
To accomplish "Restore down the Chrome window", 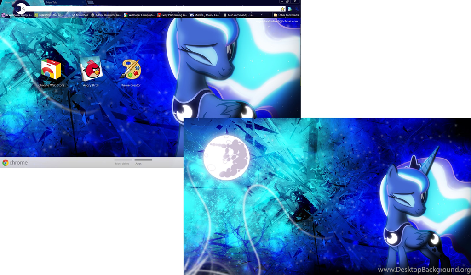I will pyautogui.click(x=287, y=1).
